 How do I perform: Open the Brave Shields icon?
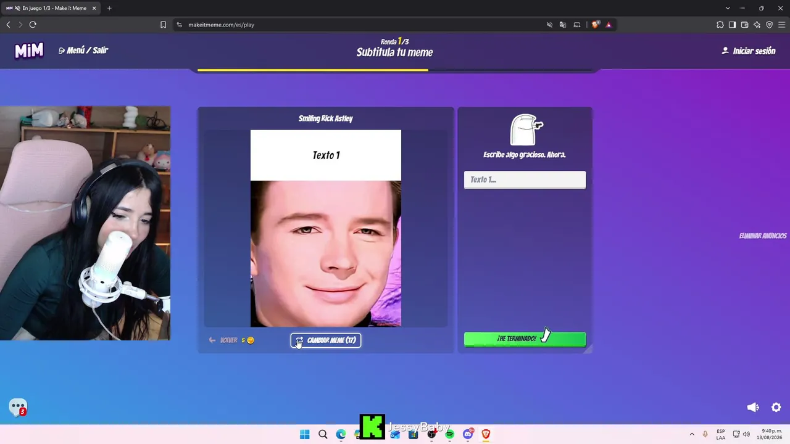click(595, 25)
